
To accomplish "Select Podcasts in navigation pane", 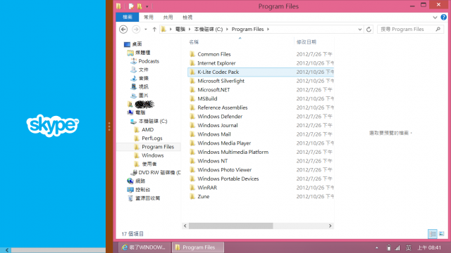I will [x=145, y=61].
